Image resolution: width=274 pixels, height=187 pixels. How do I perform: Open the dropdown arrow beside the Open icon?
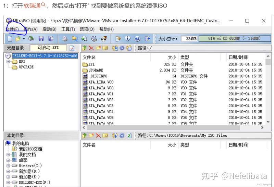tap(24, 39)
